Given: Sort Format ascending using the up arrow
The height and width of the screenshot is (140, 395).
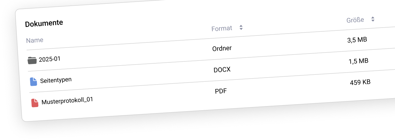Looking at the screenshot, I should [x=241, y=26].
